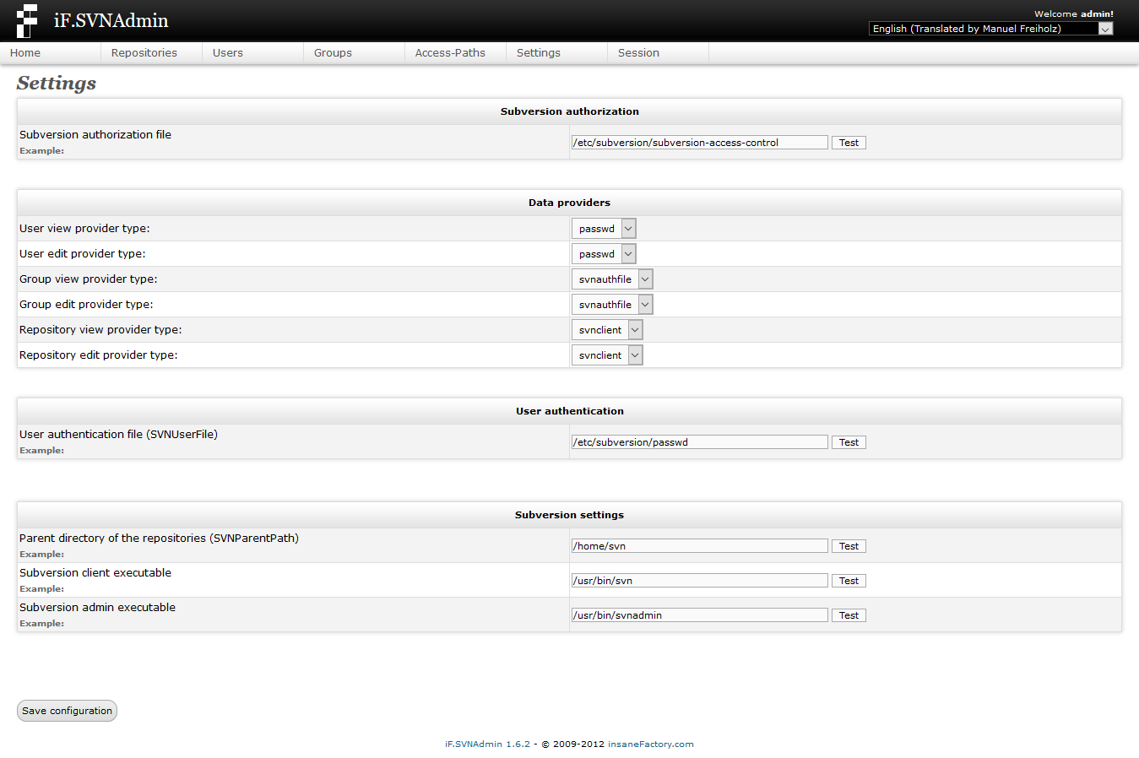This screenshot has width=1139, height=758.
Task: Switch to the Repositories tab
Action: tap(144, 52)
